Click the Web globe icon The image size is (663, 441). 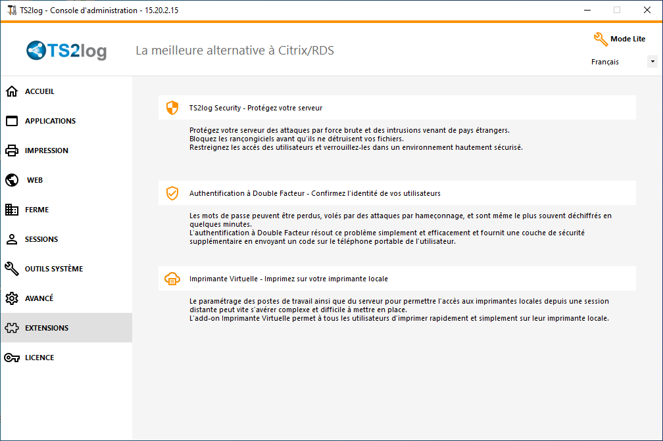click(12, 180)
